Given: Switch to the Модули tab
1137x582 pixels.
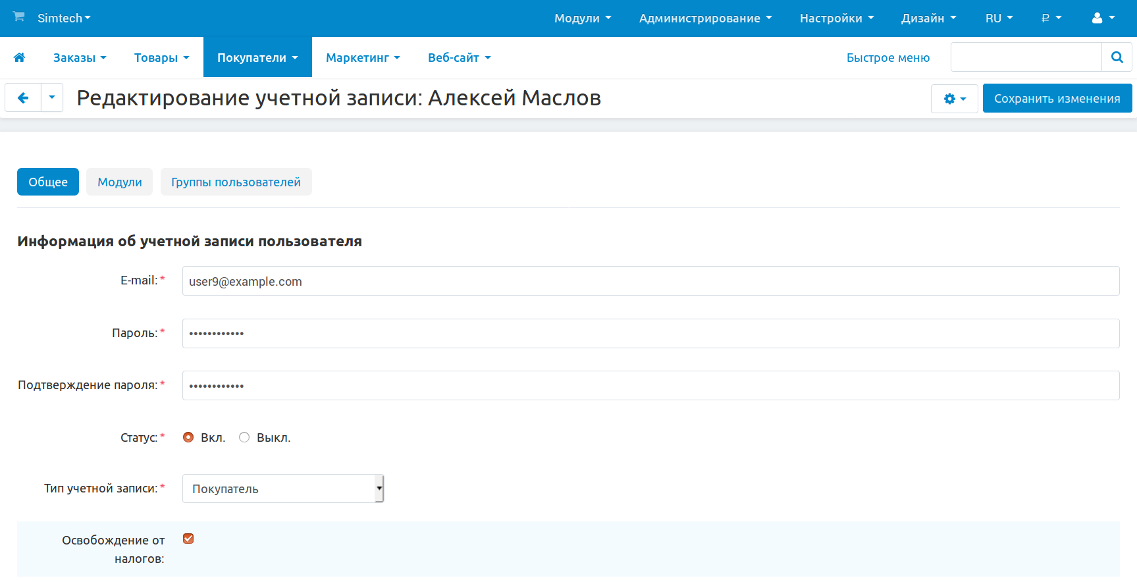Looking at the screenshot, I should point(119,182).
